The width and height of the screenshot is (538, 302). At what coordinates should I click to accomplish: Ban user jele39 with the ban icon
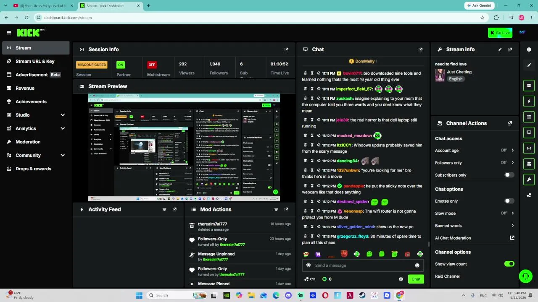(319, 120)
